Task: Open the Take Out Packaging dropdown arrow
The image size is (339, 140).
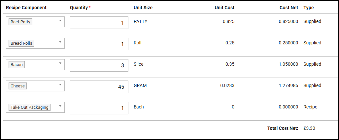Action: click(60, 106)
